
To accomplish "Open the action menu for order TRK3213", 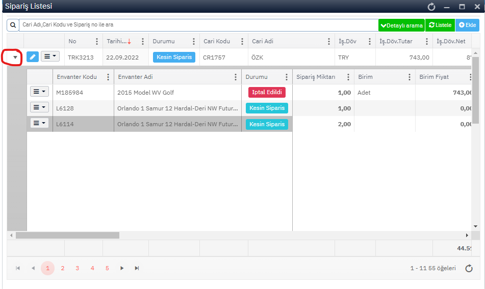I will 49,57.
